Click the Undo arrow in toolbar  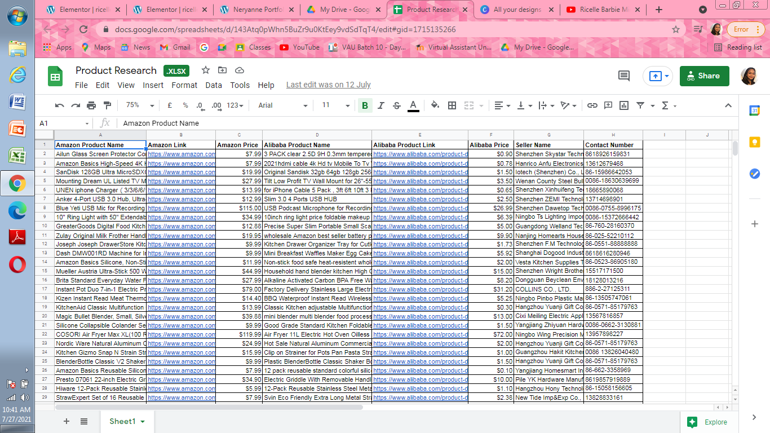pyautogui.click(x=60, y=105)
